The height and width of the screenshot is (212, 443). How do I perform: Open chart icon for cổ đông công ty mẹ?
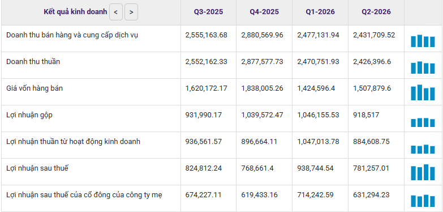423,201
